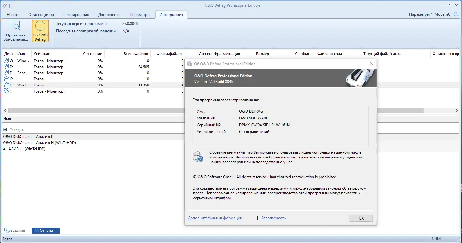Click 'Version 27.0 Build 8046' in dialog header
The image size is (462, 243).
(214, 82)
